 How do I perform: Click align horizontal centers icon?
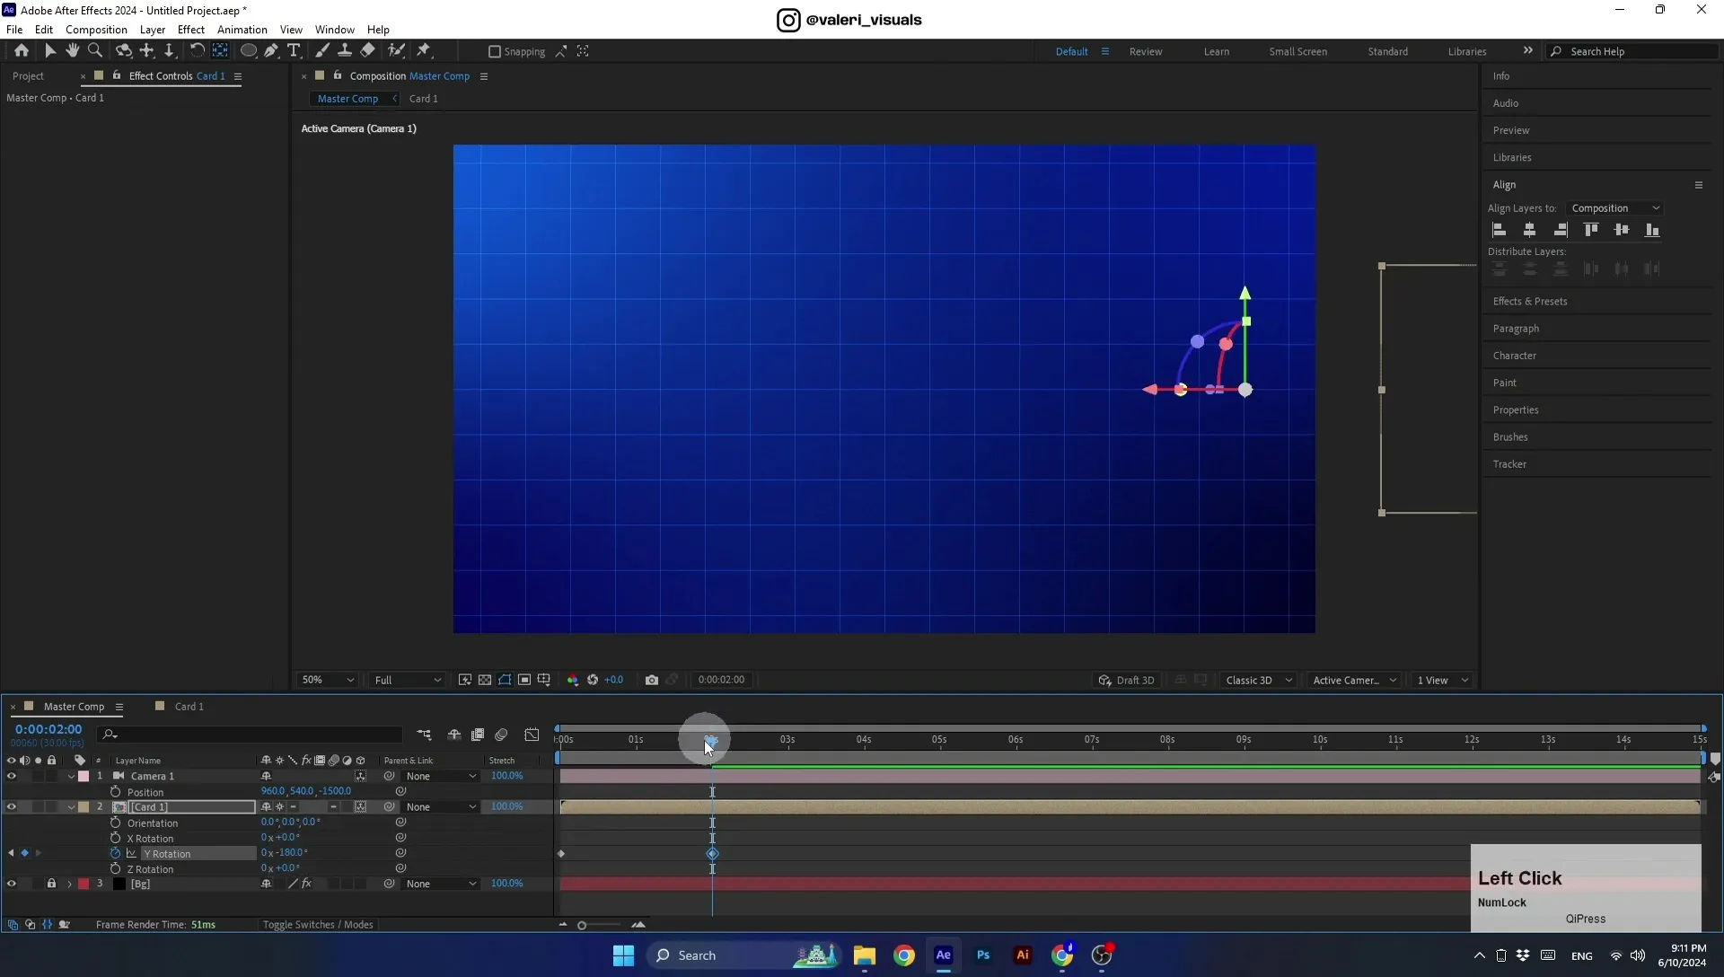[x=1530, y=230]
